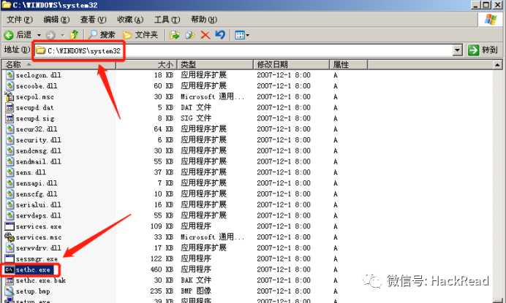
Task: Select the sethc.exe.bak file name
Action: [41, 281]
